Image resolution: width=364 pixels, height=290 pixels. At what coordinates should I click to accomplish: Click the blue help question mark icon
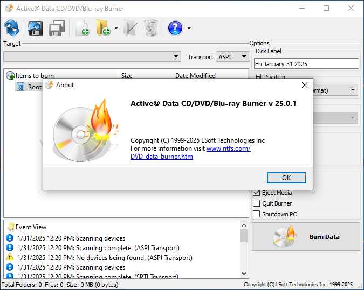pos(175,28)
